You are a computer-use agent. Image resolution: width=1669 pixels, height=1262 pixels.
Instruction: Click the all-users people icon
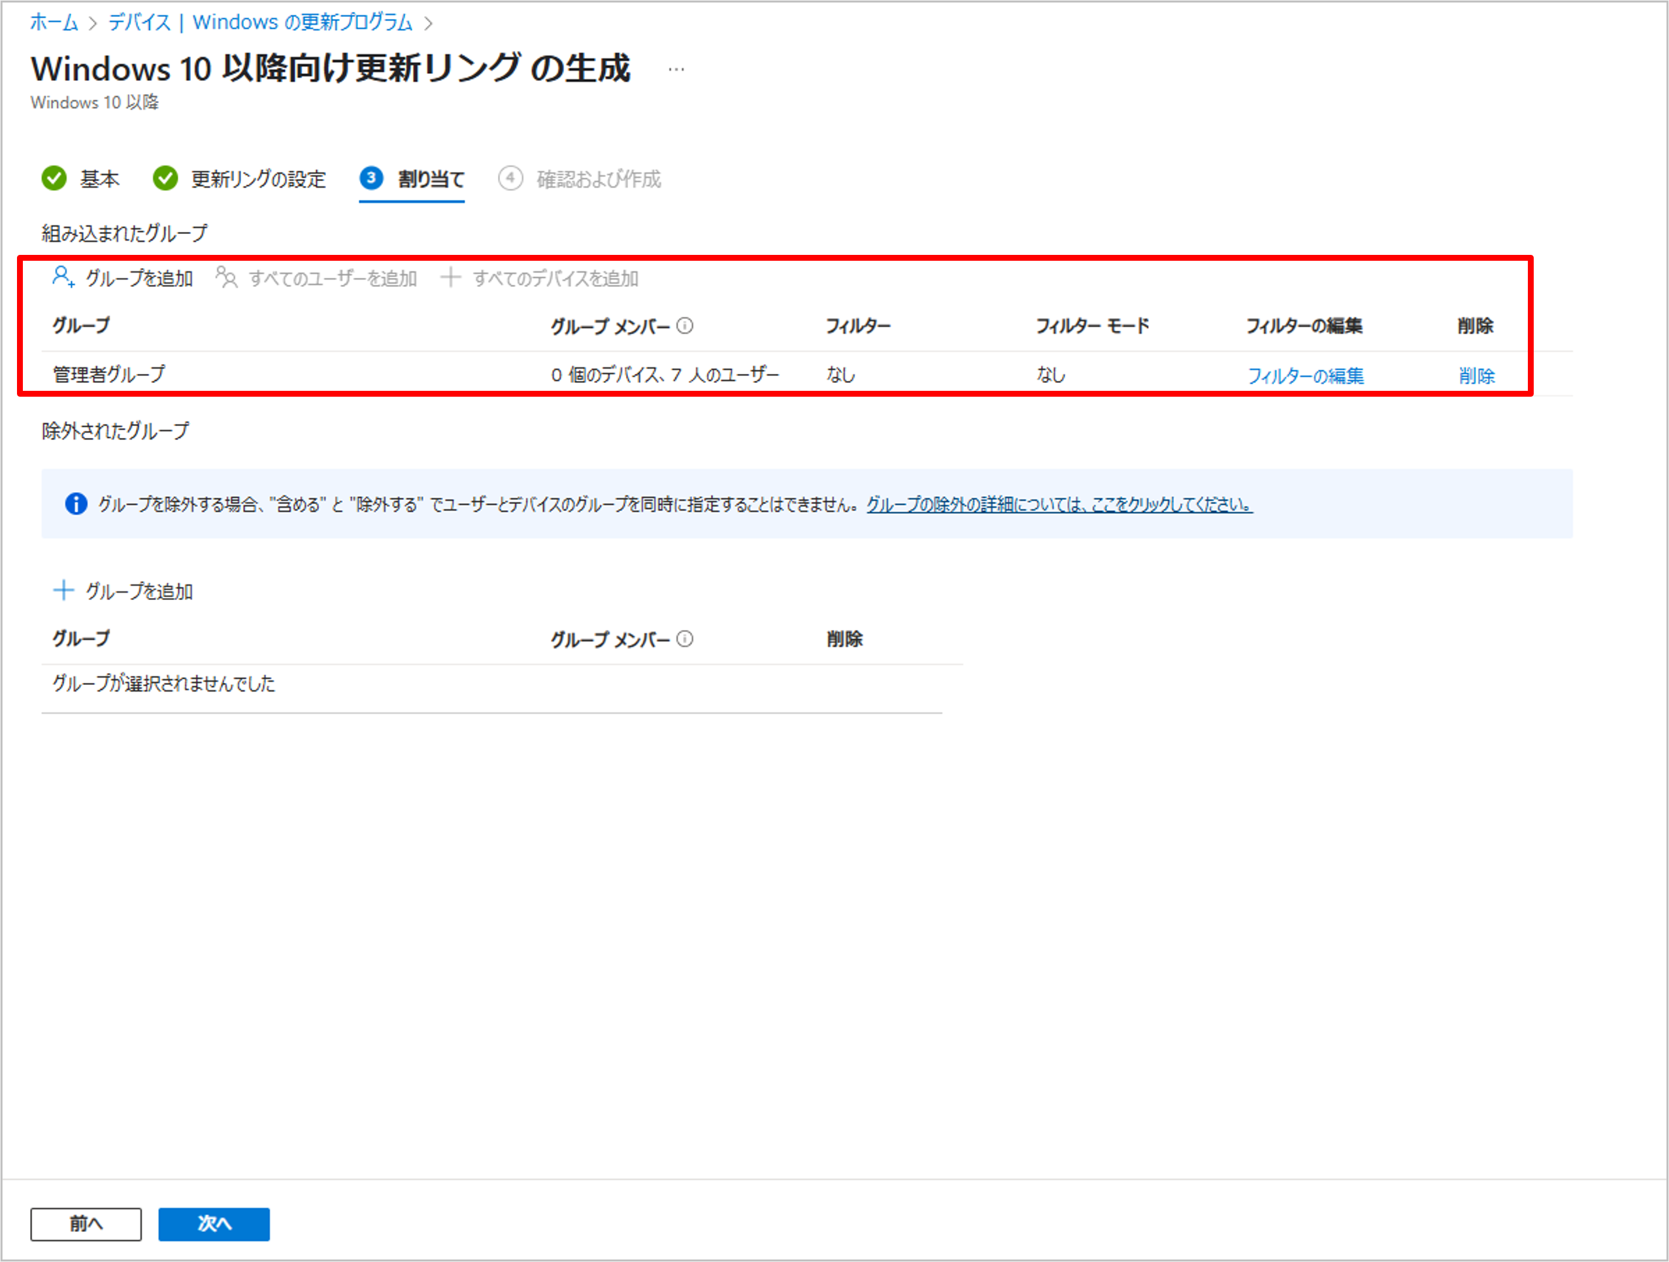point(226,277)
